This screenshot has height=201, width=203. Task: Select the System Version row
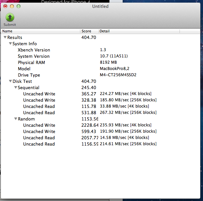(x=101, y=56)
